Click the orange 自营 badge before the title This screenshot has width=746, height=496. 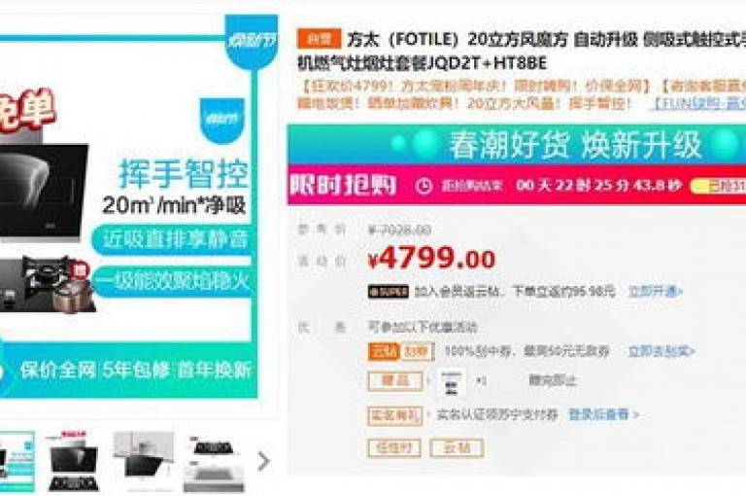(x=319, y=39)
